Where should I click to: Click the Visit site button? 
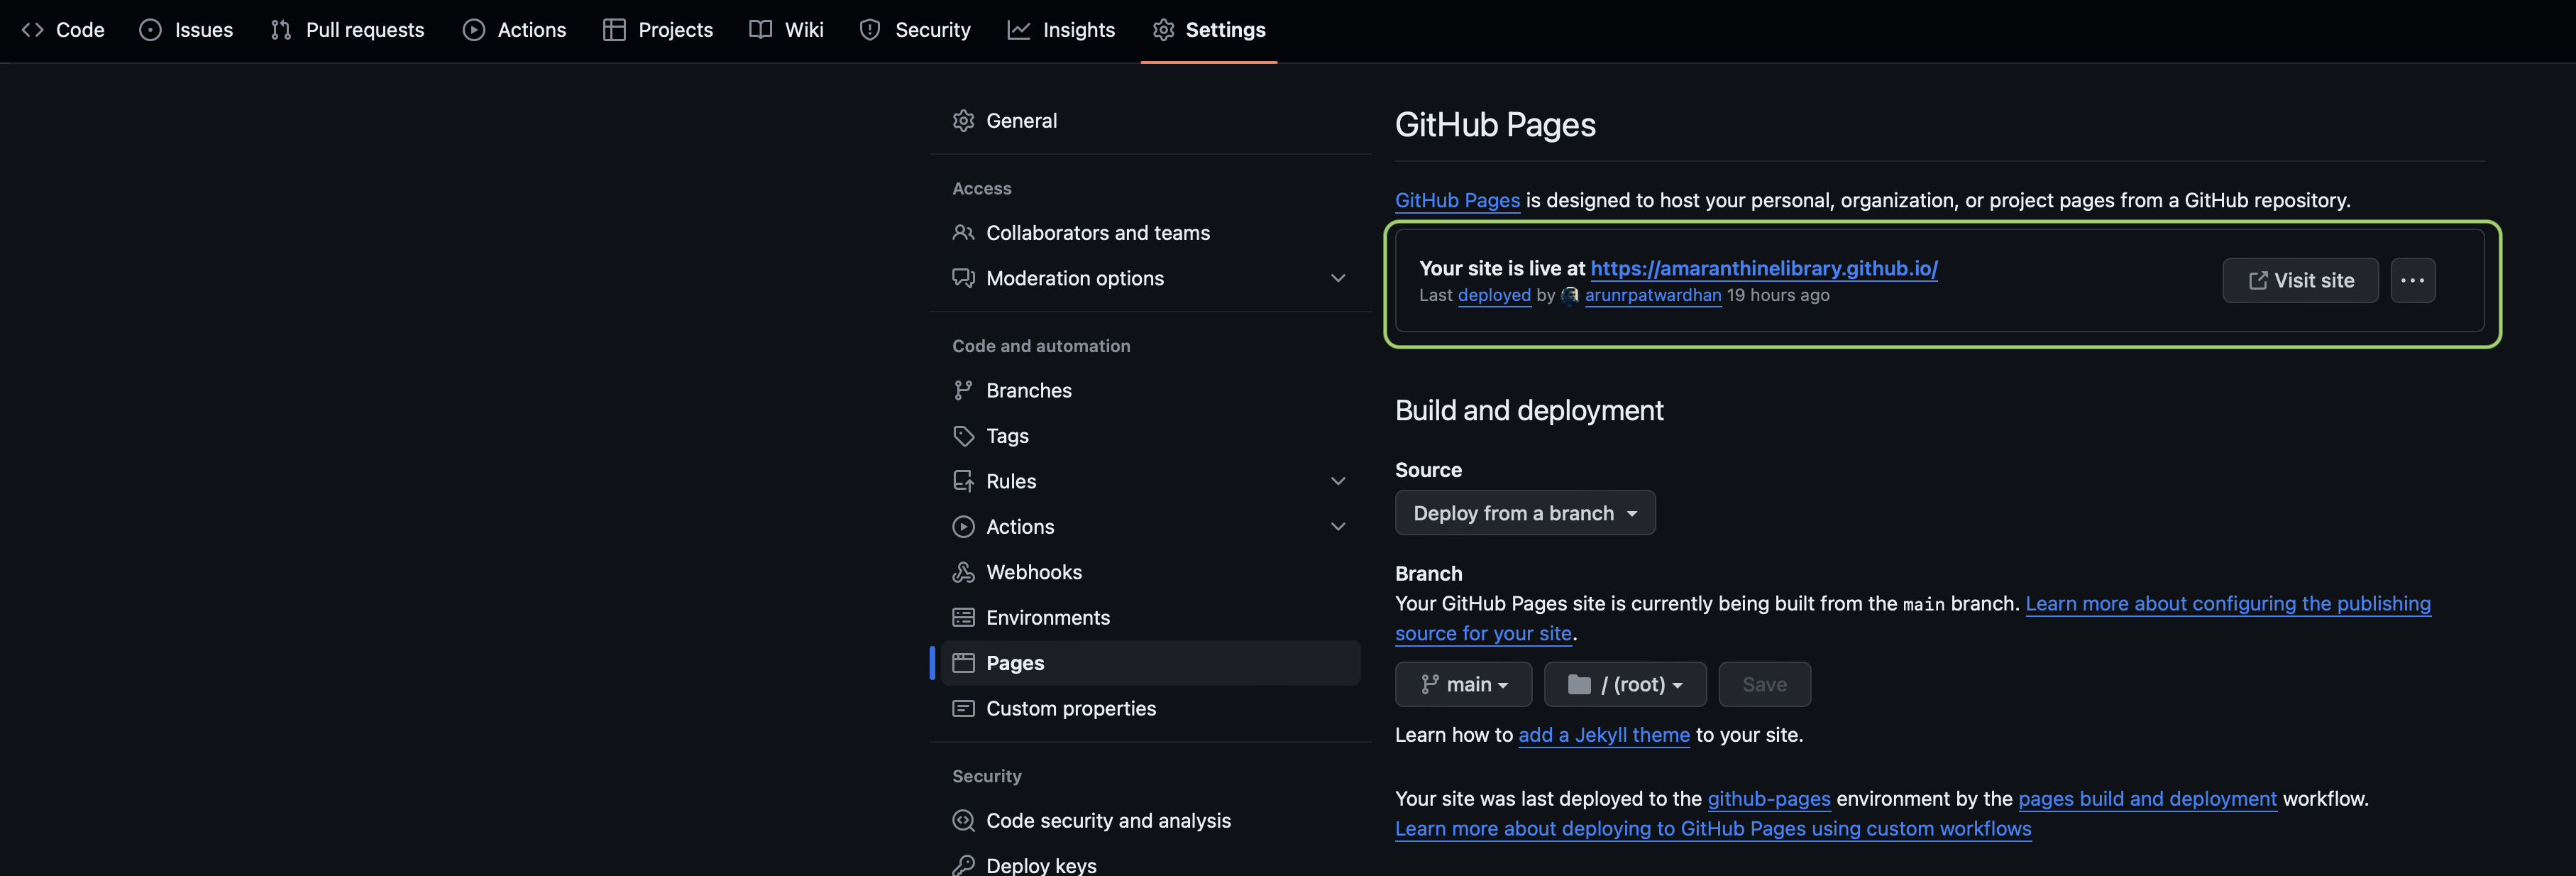(x=2299, y=280)
